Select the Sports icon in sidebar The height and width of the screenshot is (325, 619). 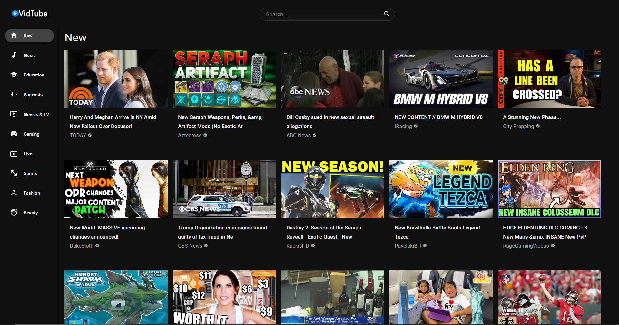tap(14, 173)
